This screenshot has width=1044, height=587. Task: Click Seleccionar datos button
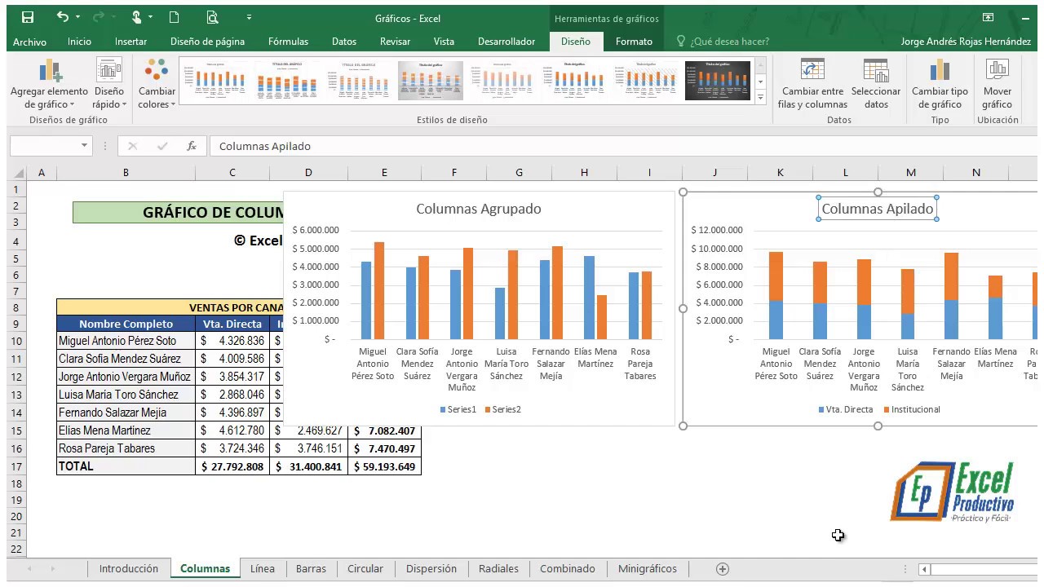tap(876, 84)
